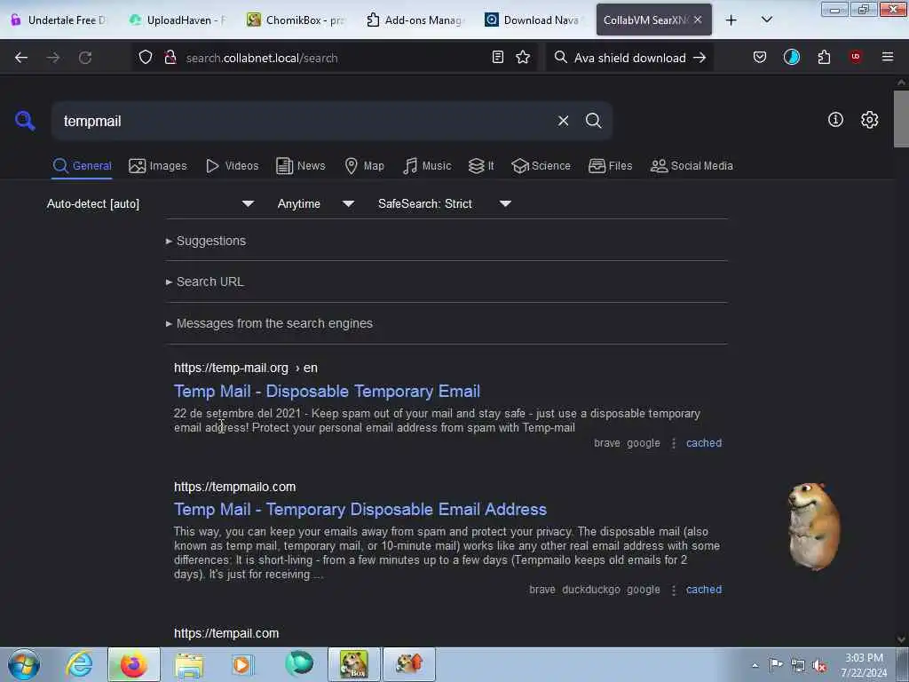The image size is (909, 682).
Task: Toggle reader view icon in address bar
Action: [x=497, y=57]
